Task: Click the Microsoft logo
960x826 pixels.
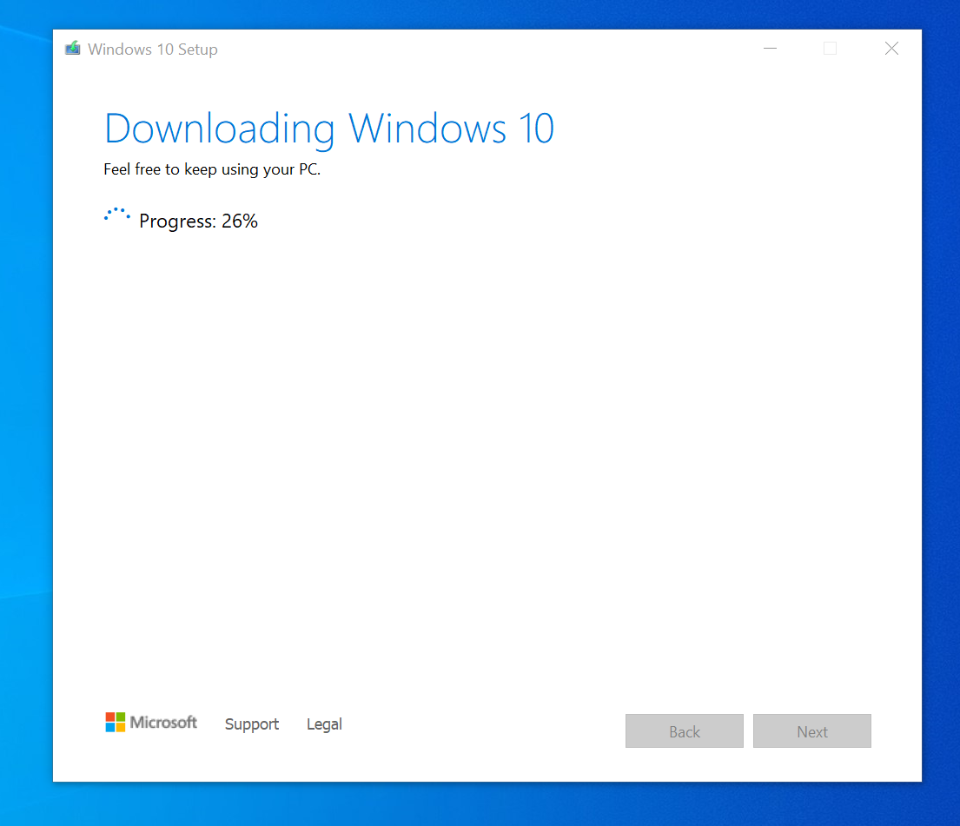Action: pyautogui.click(x=151, y=723)
